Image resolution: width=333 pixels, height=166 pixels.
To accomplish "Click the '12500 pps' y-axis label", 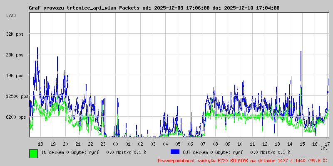I will point(17,96).
